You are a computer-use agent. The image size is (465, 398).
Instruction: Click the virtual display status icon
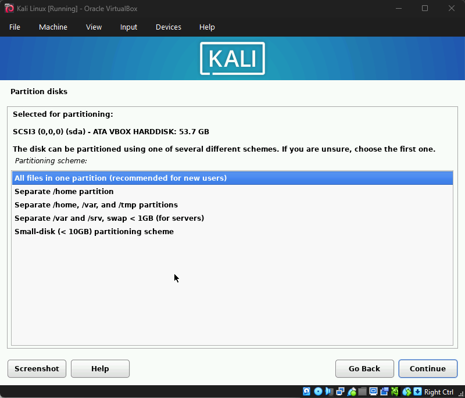point(373,392)
